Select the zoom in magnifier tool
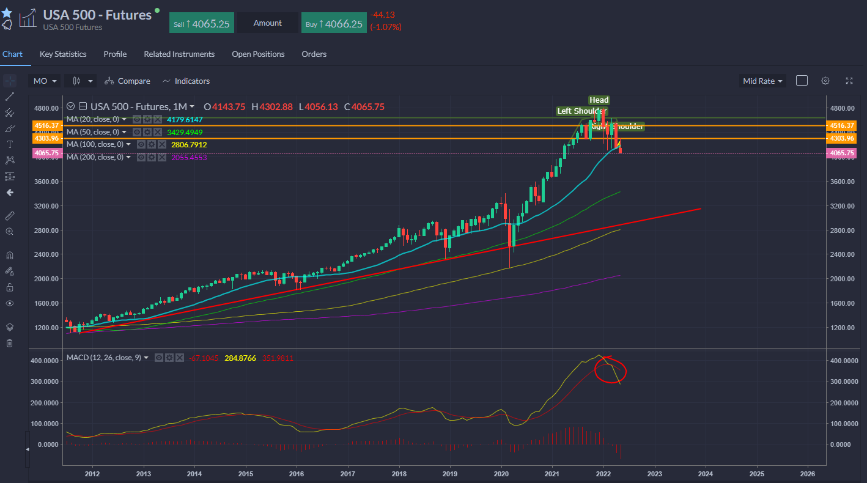The image size is (867, 483). [9, 232]
